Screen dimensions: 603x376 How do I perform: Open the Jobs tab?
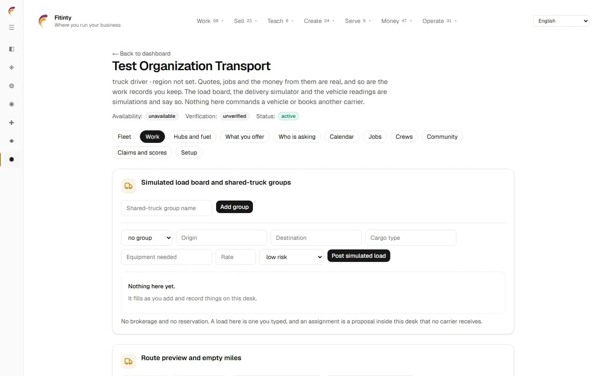click(x=375, y=137)
